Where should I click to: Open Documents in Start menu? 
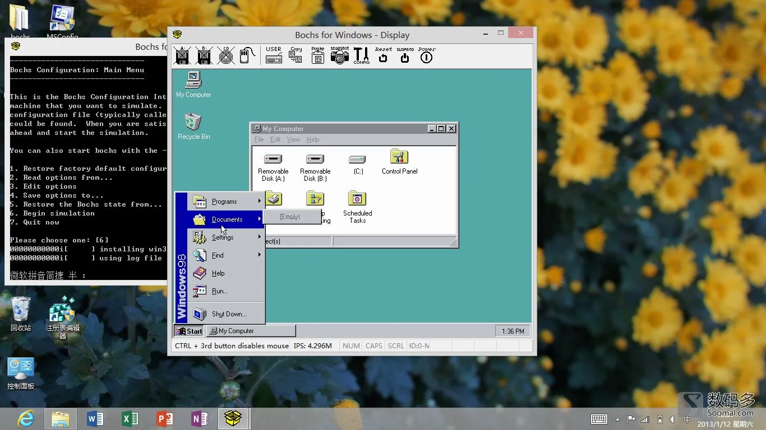(x=226, y=219)
